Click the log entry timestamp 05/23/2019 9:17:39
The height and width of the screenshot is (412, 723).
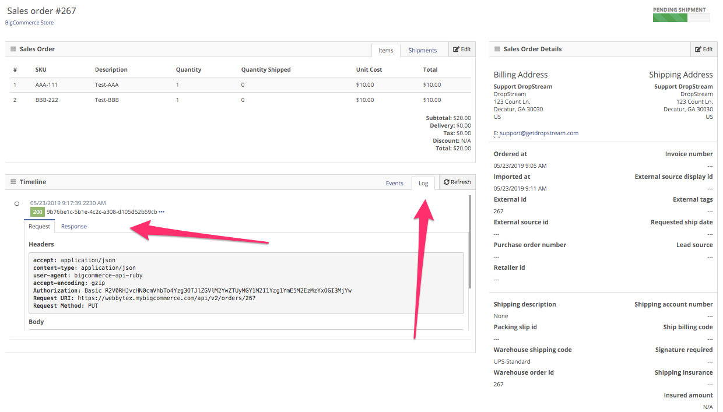click(68, 203)
